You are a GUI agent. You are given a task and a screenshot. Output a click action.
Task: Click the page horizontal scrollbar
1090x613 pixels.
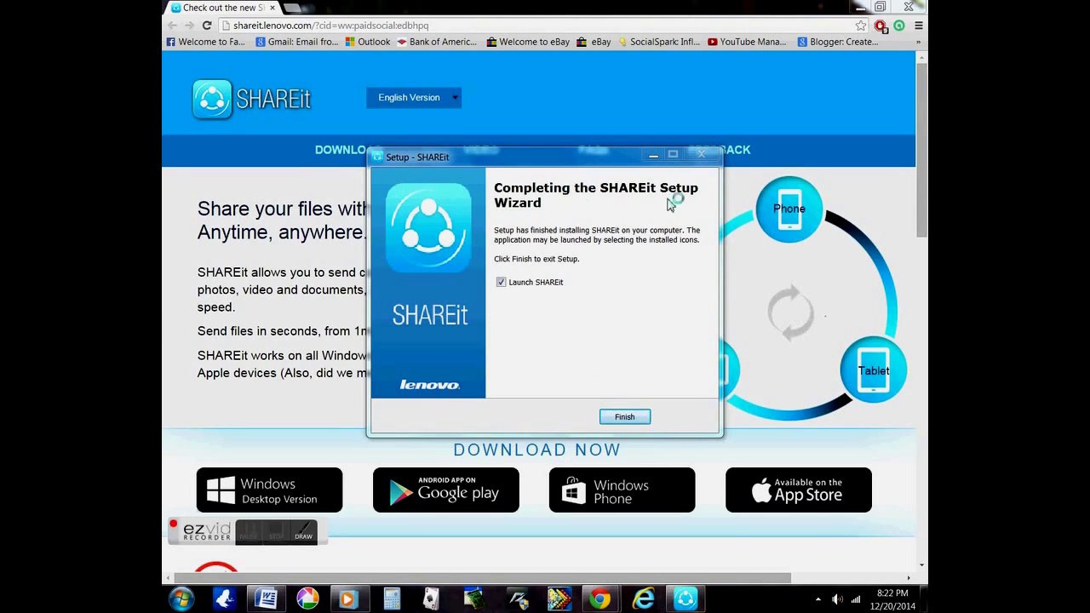point(483,578)
